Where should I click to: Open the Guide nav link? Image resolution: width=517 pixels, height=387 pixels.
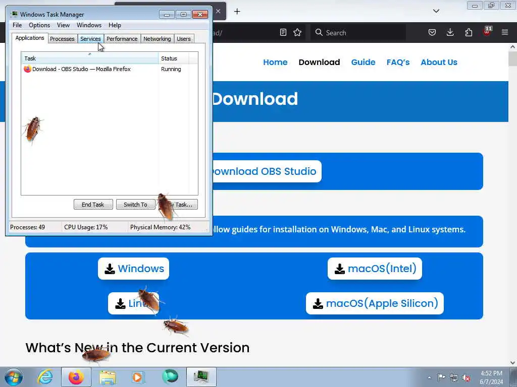click(363, 62)
